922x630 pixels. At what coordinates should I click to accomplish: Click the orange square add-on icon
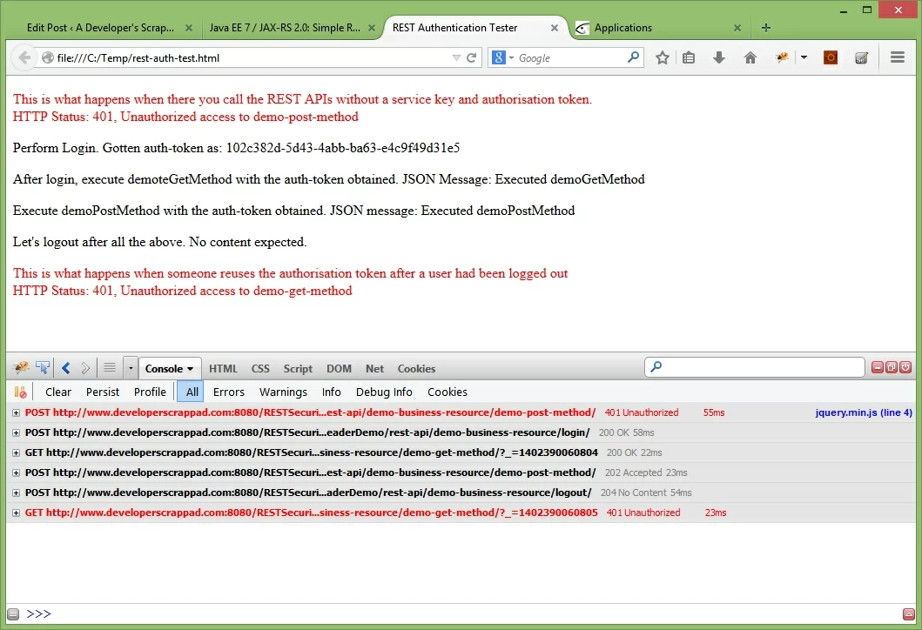831,57
